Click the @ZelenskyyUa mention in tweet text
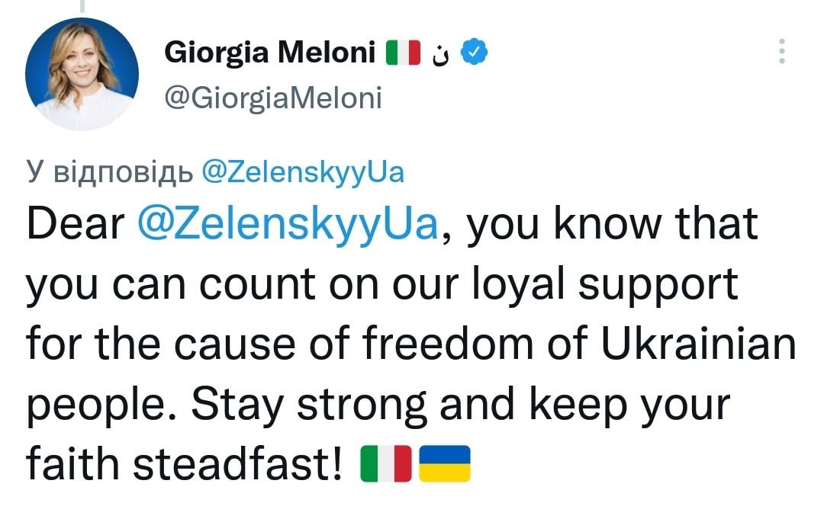This screenshot has width=824, height=506. tap(291, 225)
